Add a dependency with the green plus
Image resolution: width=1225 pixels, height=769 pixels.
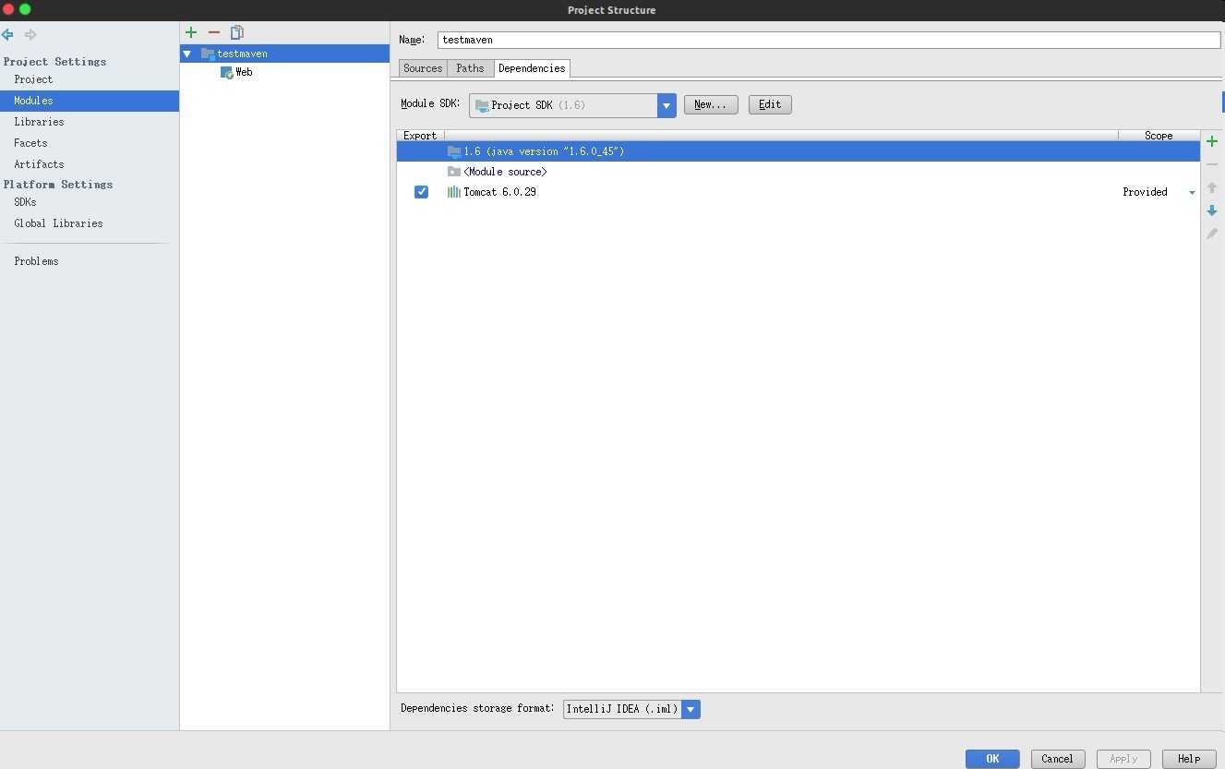point(1212,141)
